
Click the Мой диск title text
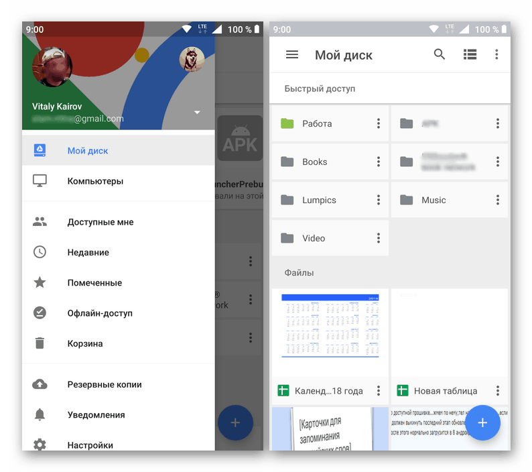point(343,55)
